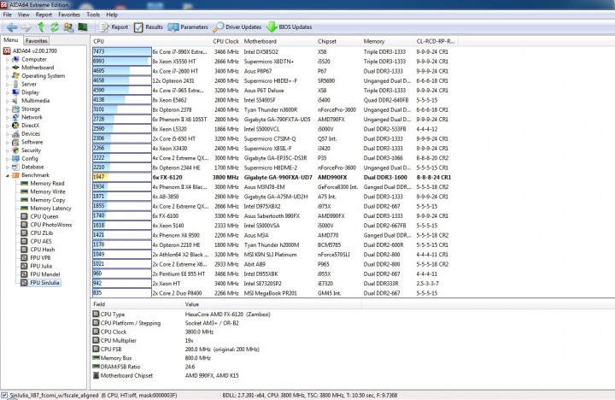The width and height of the screenshot is (615, 400).
Task: Sort by the CL-RCD-RP-R... column header
Action: tap(436, 41)
